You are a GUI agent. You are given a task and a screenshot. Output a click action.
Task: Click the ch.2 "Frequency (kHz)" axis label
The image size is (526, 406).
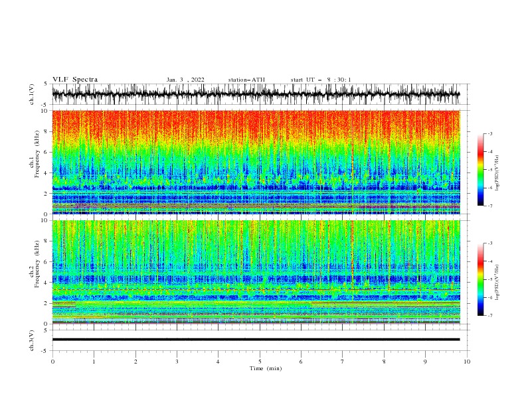[37, 263]
